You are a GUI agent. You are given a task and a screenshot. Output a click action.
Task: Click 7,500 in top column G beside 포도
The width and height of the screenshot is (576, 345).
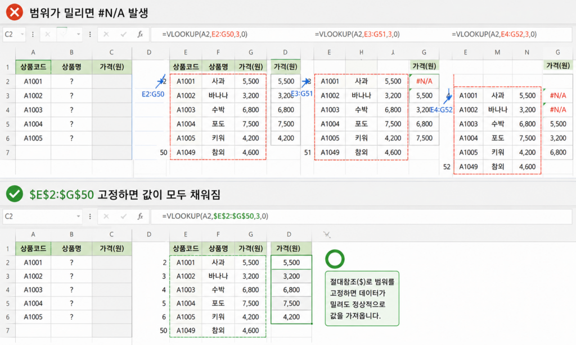coord(250,124)
